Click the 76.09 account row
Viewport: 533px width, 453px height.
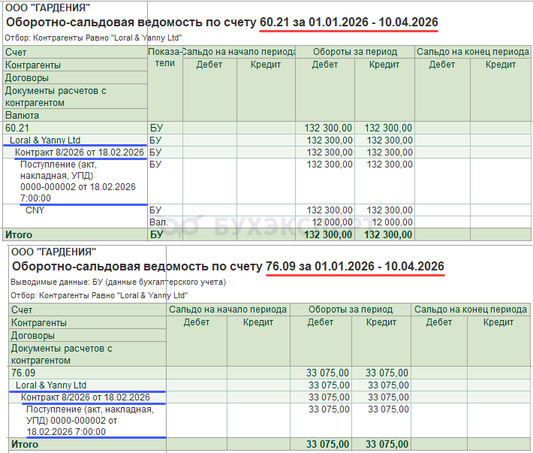pos(23,373)
